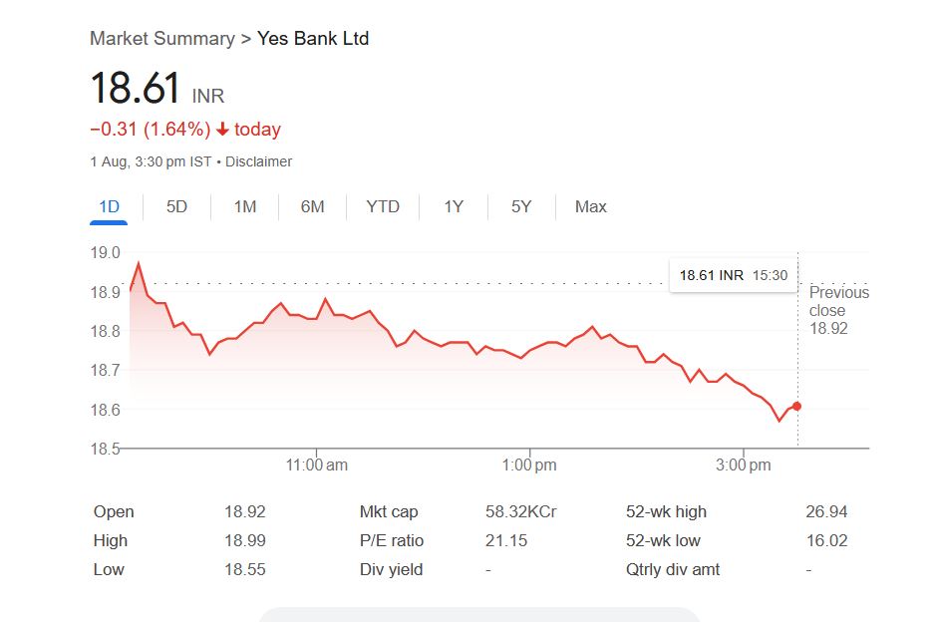
Task: Click the Mkt cap value 58.32KCr
Action: click(520, 511)
